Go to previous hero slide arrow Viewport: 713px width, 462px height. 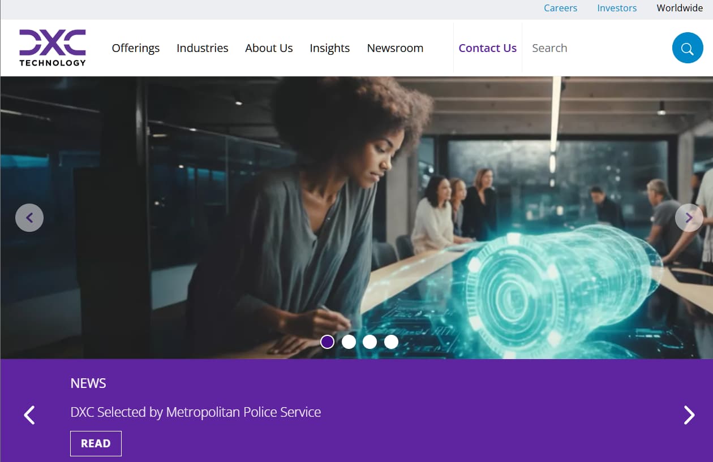(x=29, y=218)
